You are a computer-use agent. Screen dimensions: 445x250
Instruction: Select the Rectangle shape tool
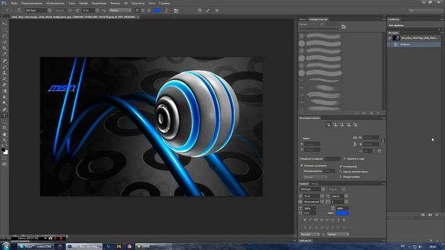coord(4,128)
